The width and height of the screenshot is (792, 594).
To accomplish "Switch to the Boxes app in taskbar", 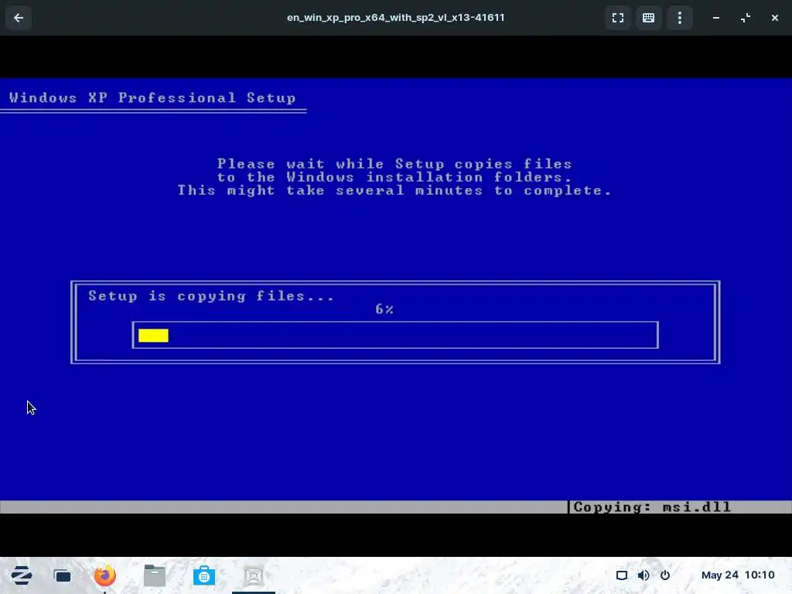I will pos(254,575).
